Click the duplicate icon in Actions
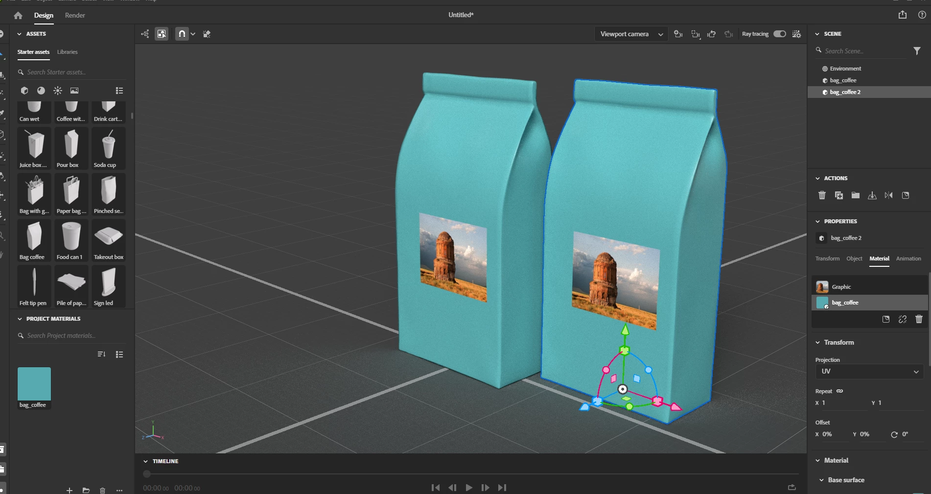Image resolution: width=931 pixels, height=494 pixels. pos(839,195)
